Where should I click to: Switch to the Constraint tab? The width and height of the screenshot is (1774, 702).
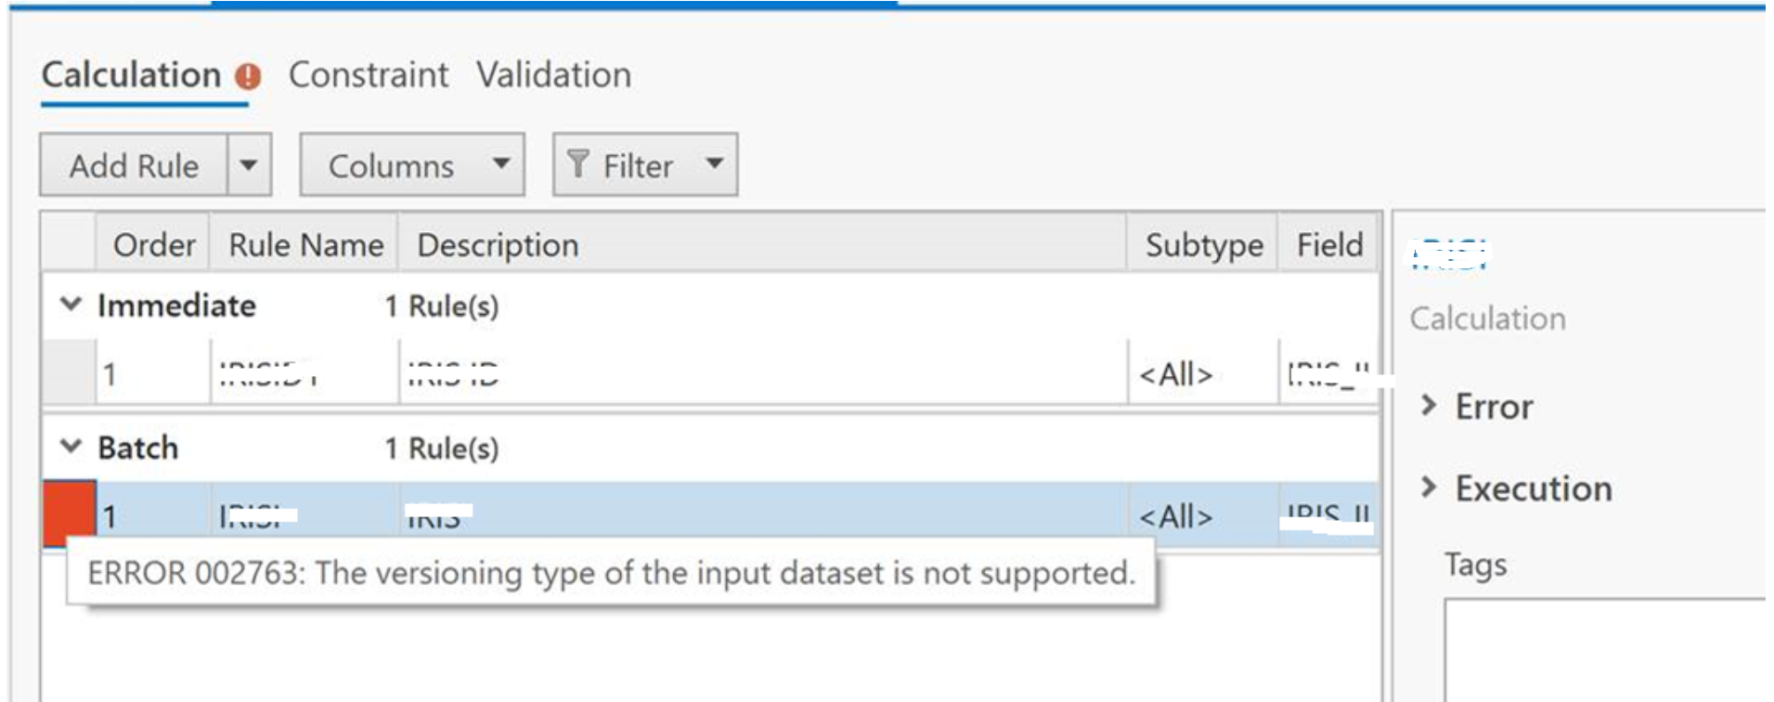369,75
